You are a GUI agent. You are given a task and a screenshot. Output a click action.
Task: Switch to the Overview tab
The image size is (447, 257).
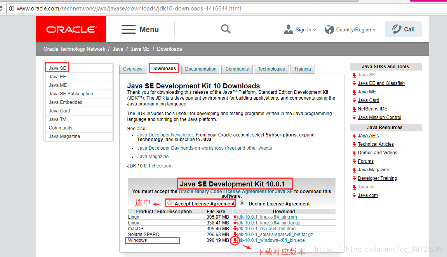(132, 69)
